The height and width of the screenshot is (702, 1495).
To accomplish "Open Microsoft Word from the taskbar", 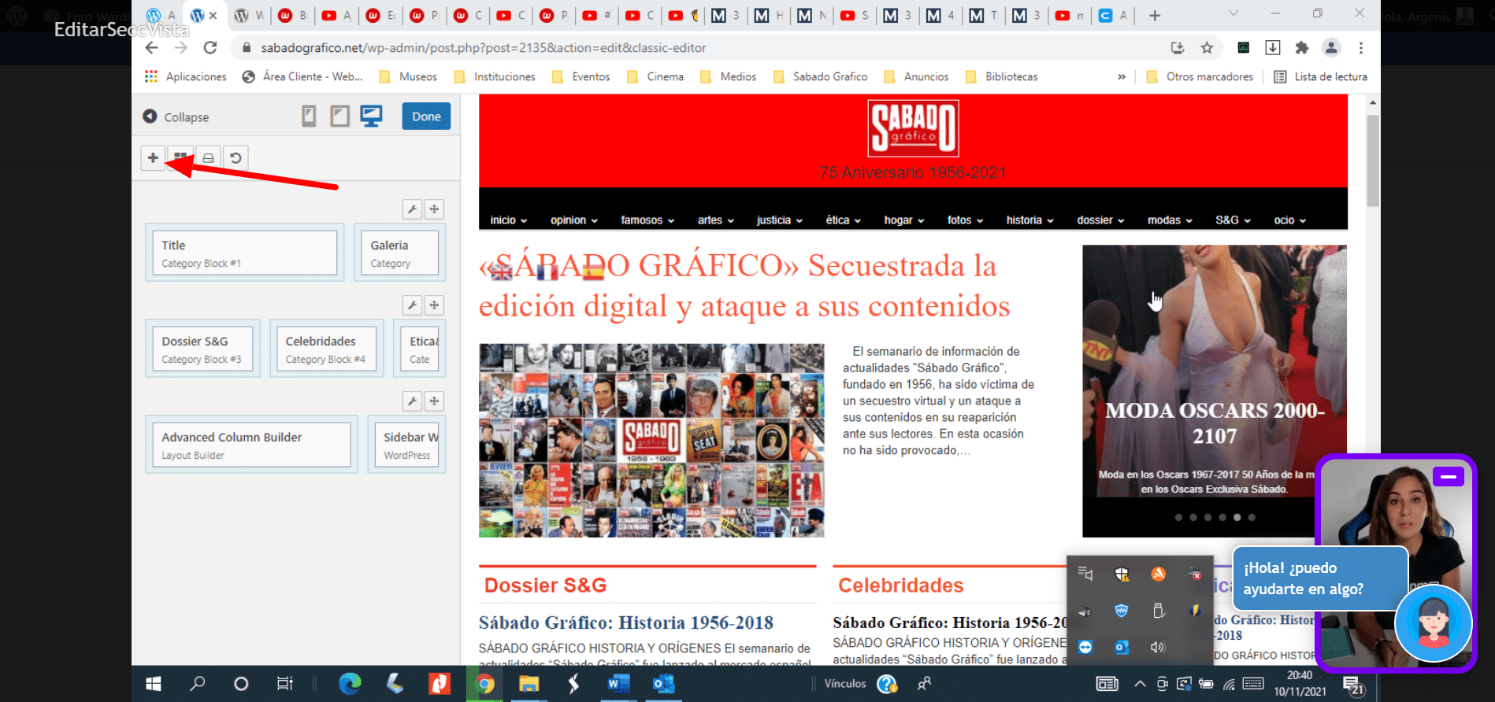I will click(x=618, y=684).
